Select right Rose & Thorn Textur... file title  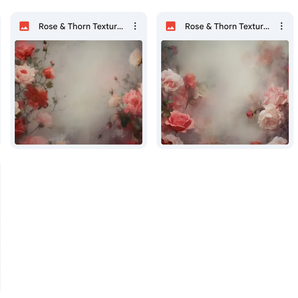tap(227, 26)
